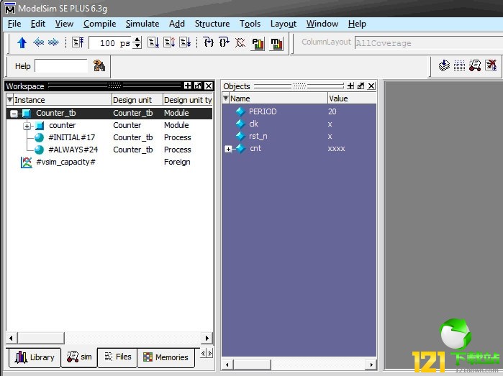Image resolution: width=503 pixels, height=376 pixels.
Task: Select the #INITIAL#17 process row
Action: pyautogui.click(x=109, y=137)
